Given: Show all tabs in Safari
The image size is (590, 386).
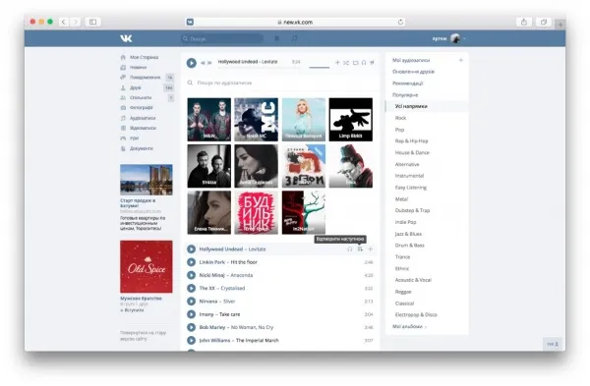Looking at the screenshot, I should click(544, 22).
